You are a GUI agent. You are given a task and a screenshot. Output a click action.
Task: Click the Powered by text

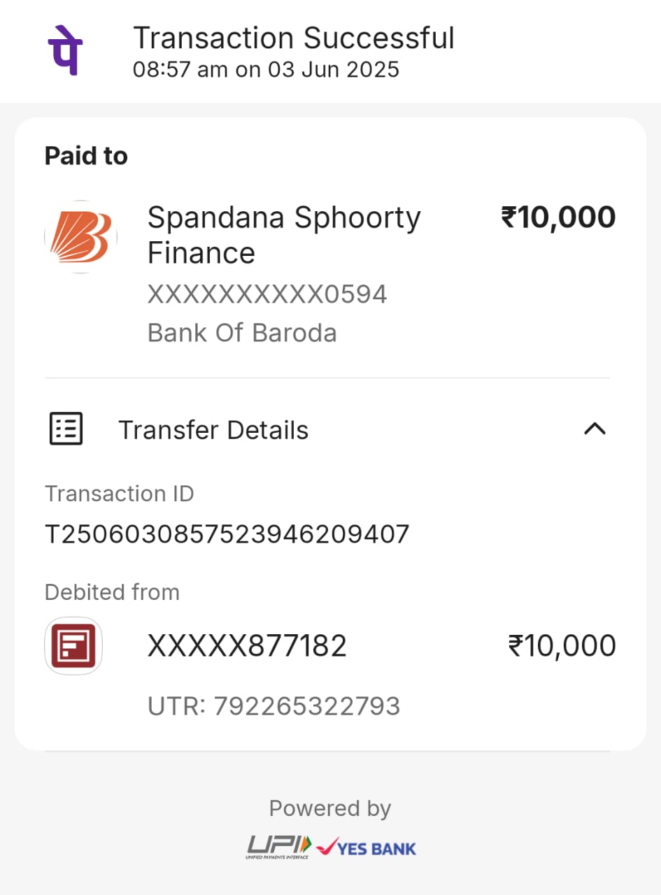pyautogui.click(x=330, y=808)
